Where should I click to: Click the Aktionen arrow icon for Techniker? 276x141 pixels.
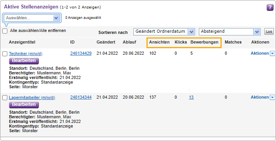tap(272, 54)
